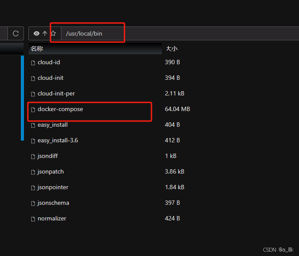This screenshot has height=256, width=299.
Task: Go up one directory with arrow icon
Action: (x=45, y=33)
